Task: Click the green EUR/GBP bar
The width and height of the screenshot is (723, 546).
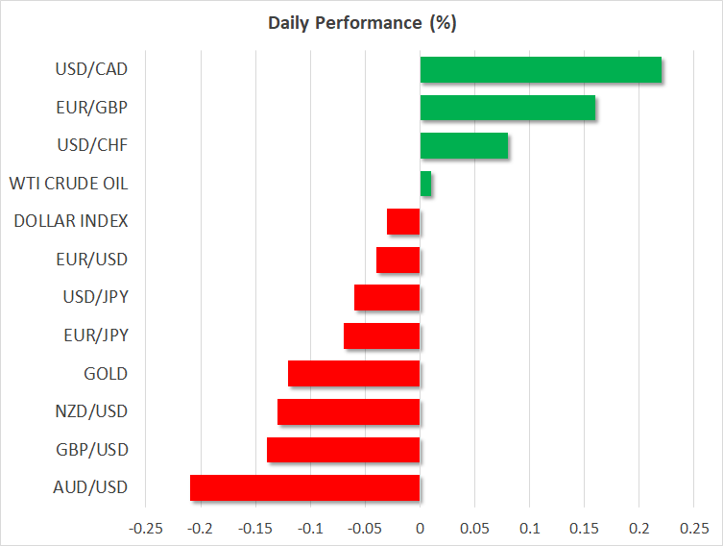Action: [507, 108]
